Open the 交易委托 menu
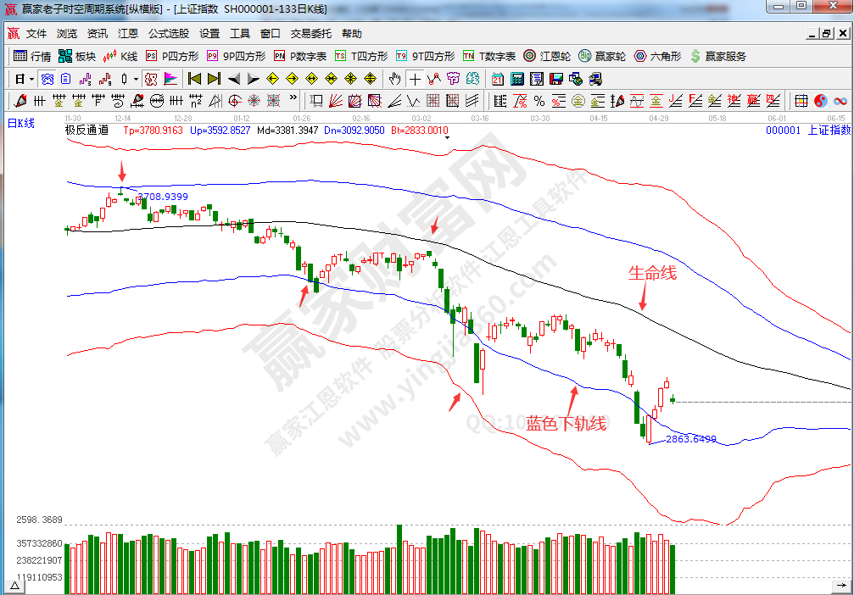Screen dimensions: 854x595 pyautogui.click(x=311, y=34)
